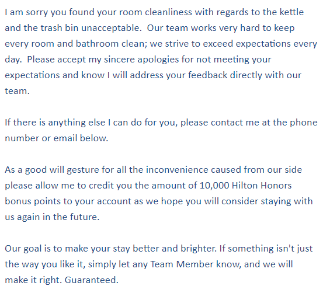Click the word 'team.' ending first paragraph
Viewport: 323px width, 293px height.
click(x=18, y=91)
